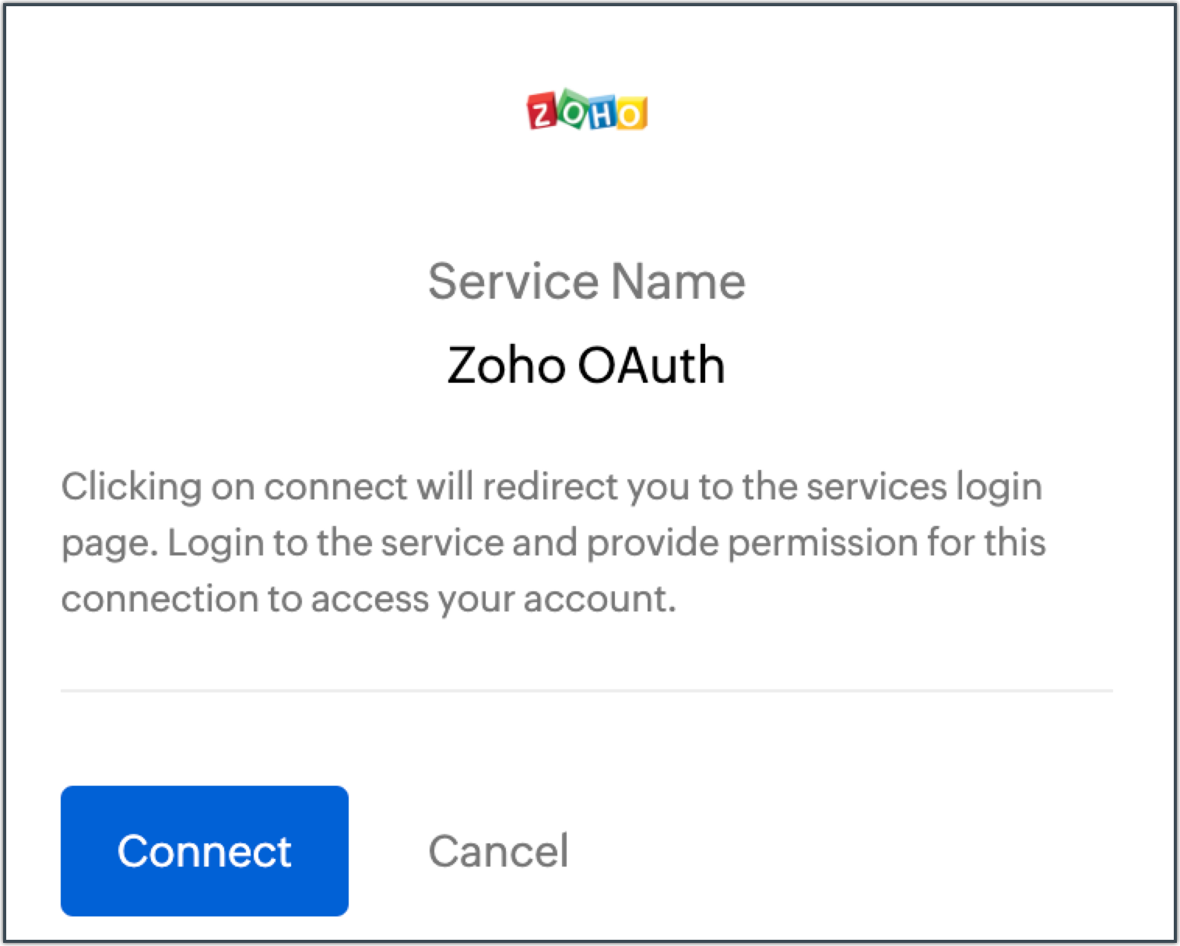1180x946 pixels.
Task: Click the 'Service Name' heading
Action: pos(587,281)
